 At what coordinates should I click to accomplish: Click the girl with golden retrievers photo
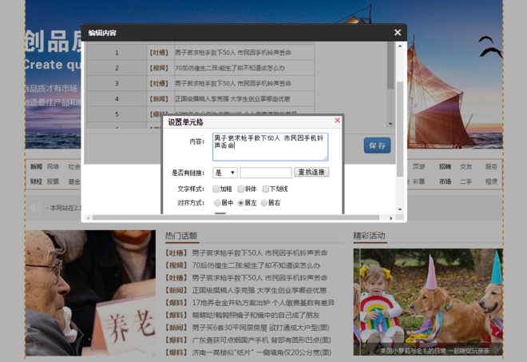coord(428,302)
